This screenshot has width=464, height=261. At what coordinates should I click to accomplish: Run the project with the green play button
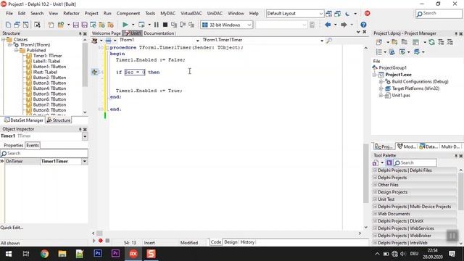point(125,25)
